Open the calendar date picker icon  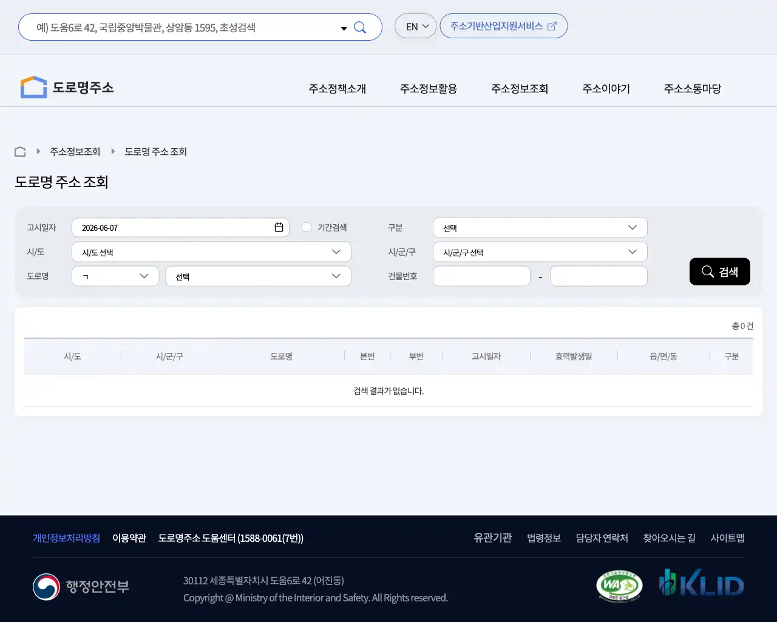tap(279, 227)
